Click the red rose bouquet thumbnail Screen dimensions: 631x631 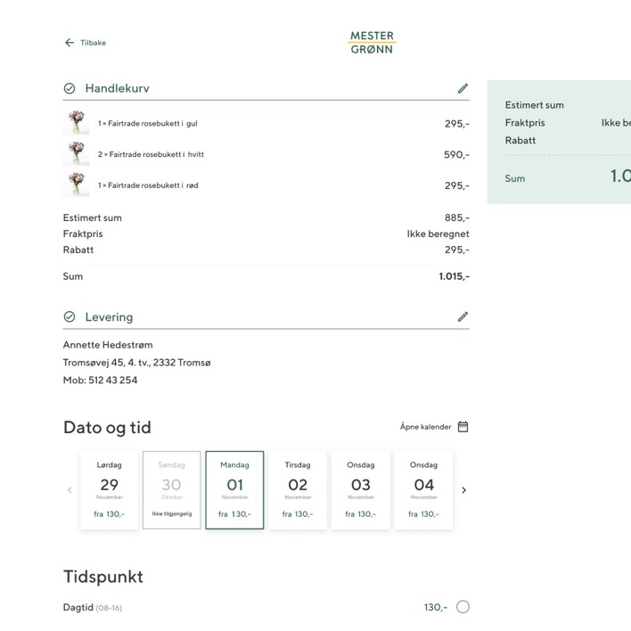point(77,184)
